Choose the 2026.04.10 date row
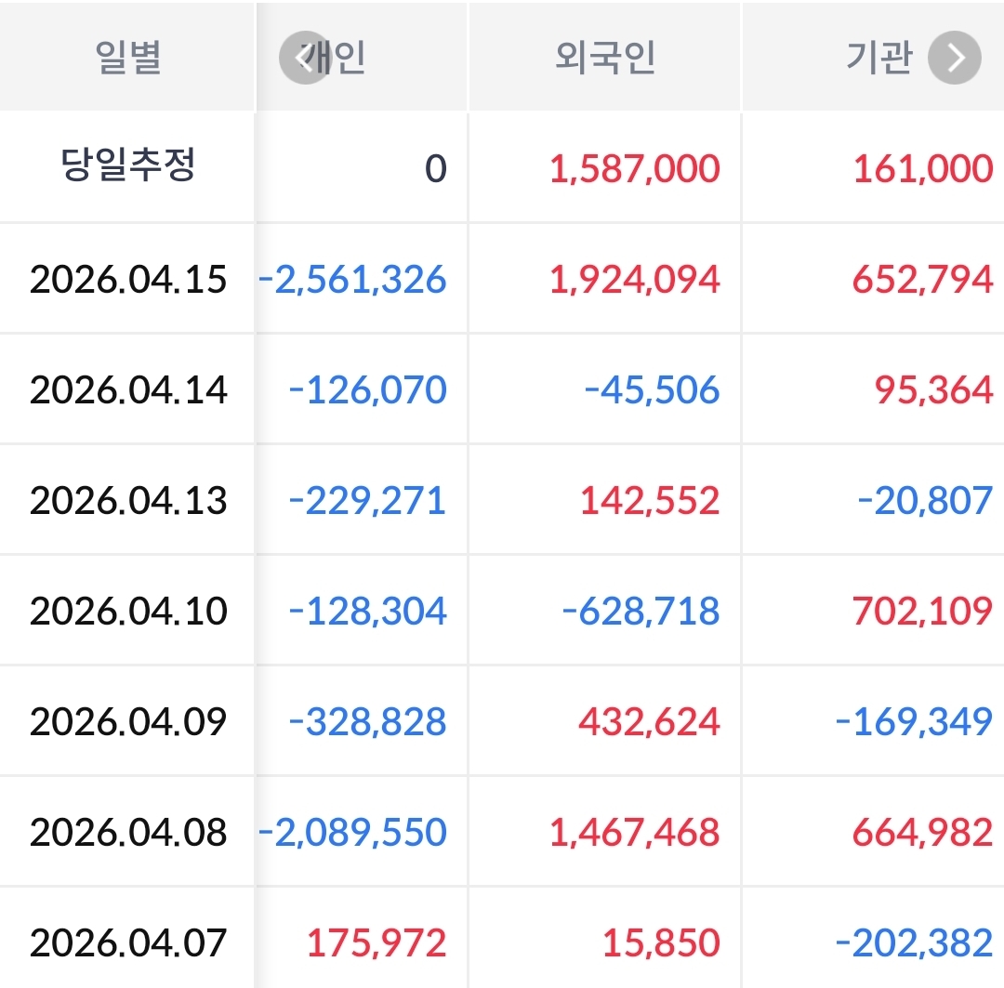The width and height of the screenshot is (1004, 988). click(128, 611)
